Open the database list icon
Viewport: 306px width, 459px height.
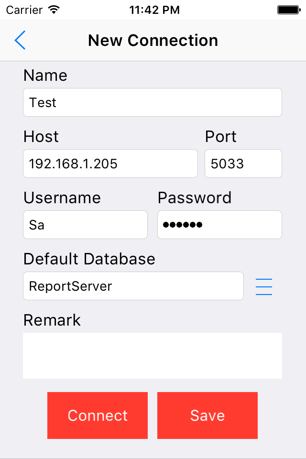[x=264, y=286]
